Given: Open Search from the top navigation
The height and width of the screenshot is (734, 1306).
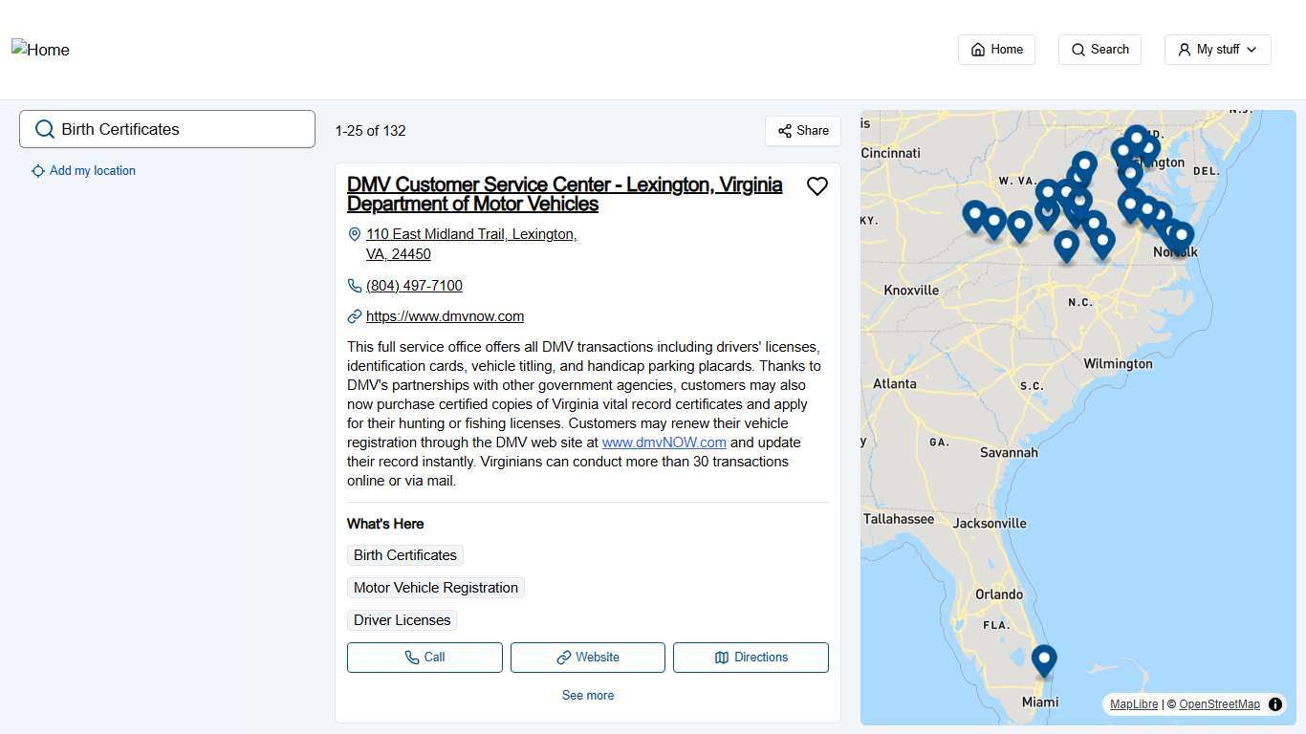Looking at the screenshot, I should (1099, 50).
